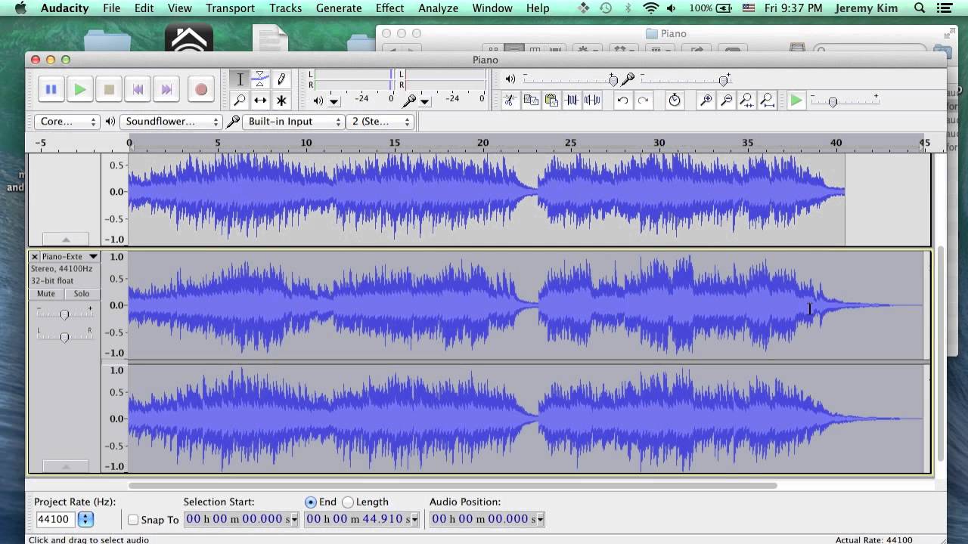
Task: Select the End radio button
Action: click(311, 502)
